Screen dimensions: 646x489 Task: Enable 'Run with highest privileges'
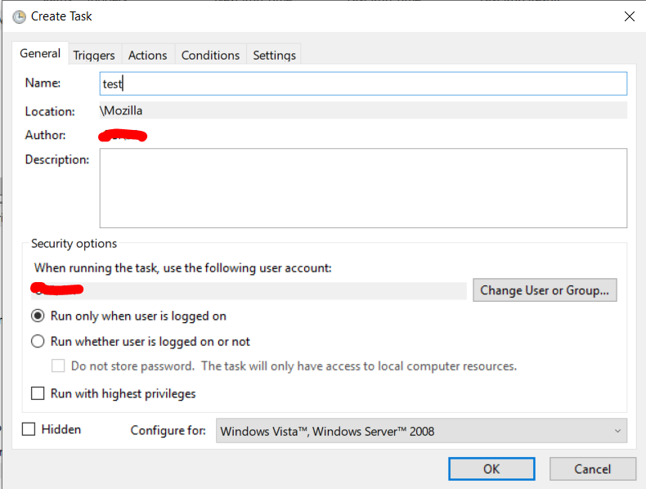click(x=38, y=393)
